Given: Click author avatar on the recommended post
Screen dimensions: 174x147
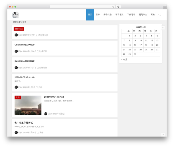Looking at the screenshot, I should 16,35.
